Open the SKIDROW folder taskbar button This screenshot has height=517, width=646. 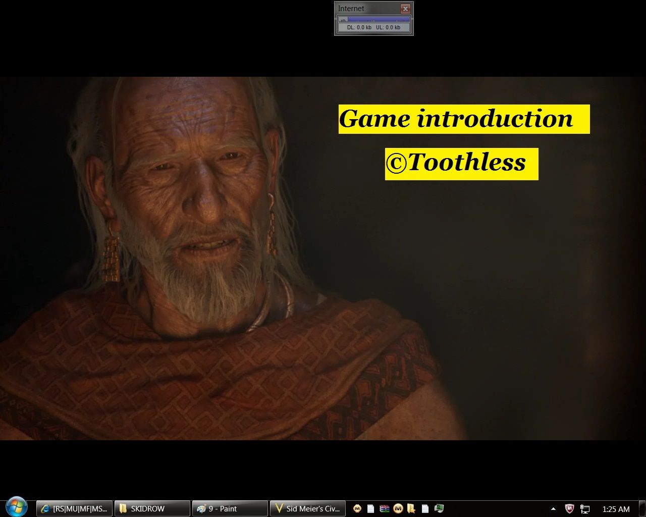pos(152,508)
